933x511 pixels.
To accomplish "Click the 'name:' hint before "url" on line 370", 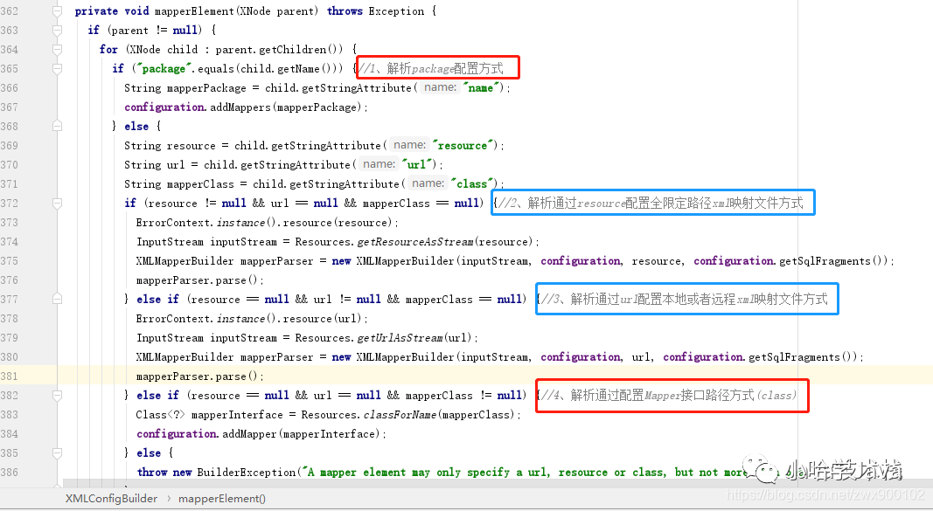I will click(379, 164).
